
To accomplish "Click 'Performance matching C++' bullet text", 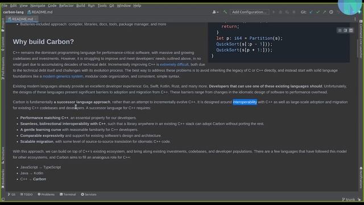I will [x=44, y=118].
